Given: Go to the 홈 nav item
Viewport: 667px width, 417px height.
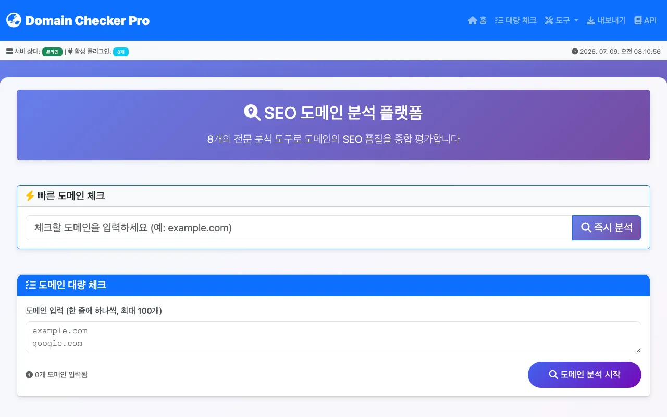Looking at the screenshot, I should pos(477,20).
